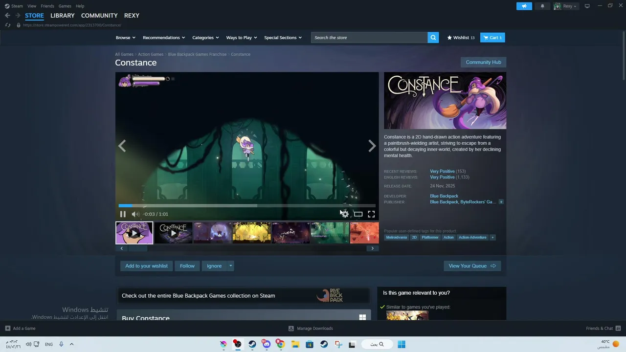Viewport: 626px width, 352px height.
Task: Open the yellow screenshot thumbnail
Action: point(252,233)
